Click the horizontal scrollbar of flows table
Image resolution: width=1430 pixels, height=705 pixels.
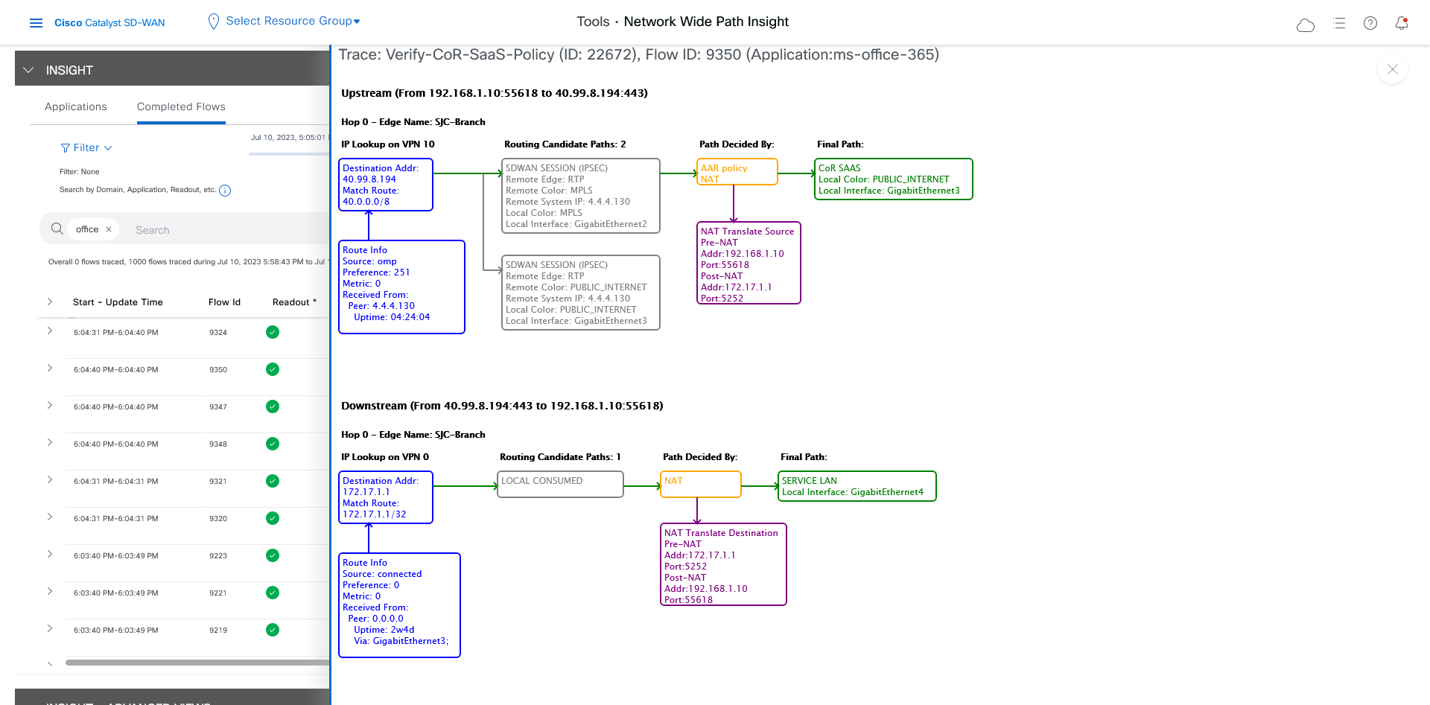(x=197, y=662)
